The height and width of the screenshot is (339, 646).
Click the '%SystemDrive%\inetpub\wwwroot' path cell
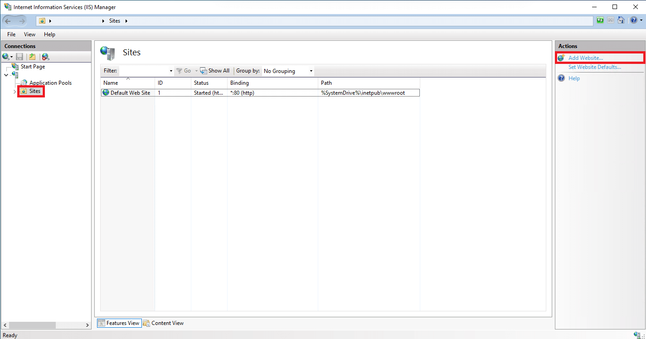363,93
